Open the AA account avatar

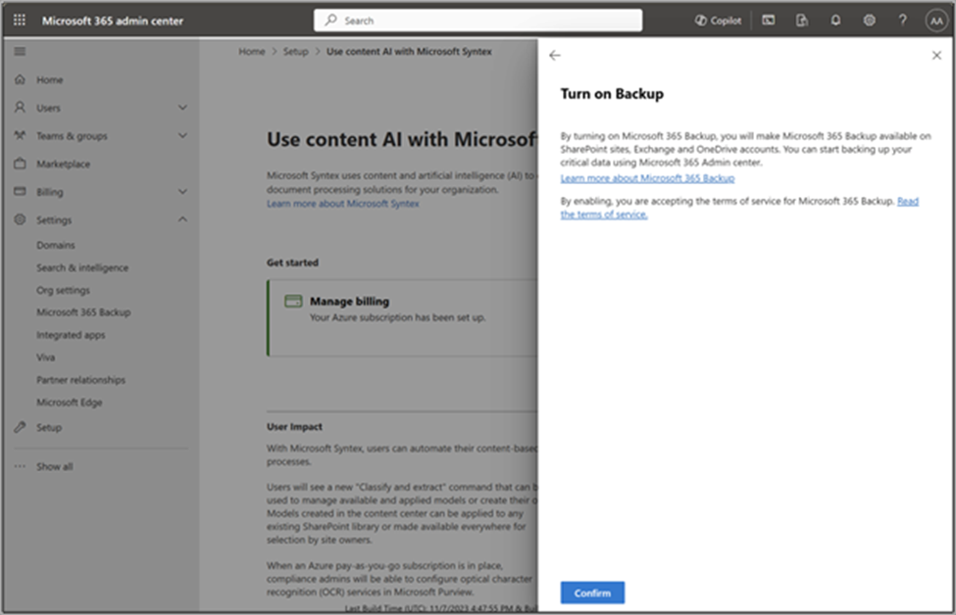(935, 21)
